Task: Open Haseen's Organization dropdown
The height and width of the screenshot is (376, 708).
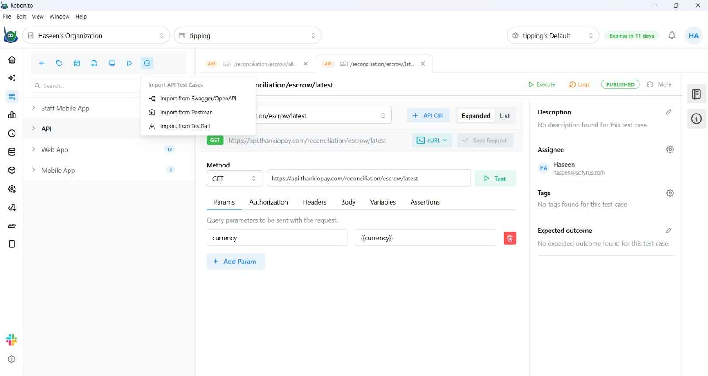Action: [96, 35]
